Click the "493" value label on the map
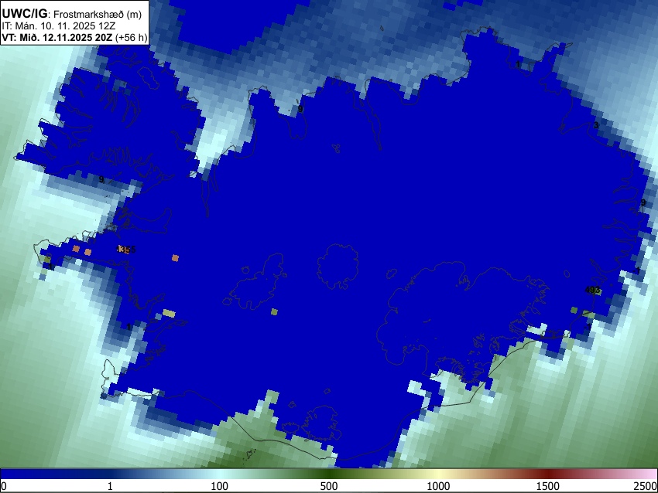 point(592,290)
